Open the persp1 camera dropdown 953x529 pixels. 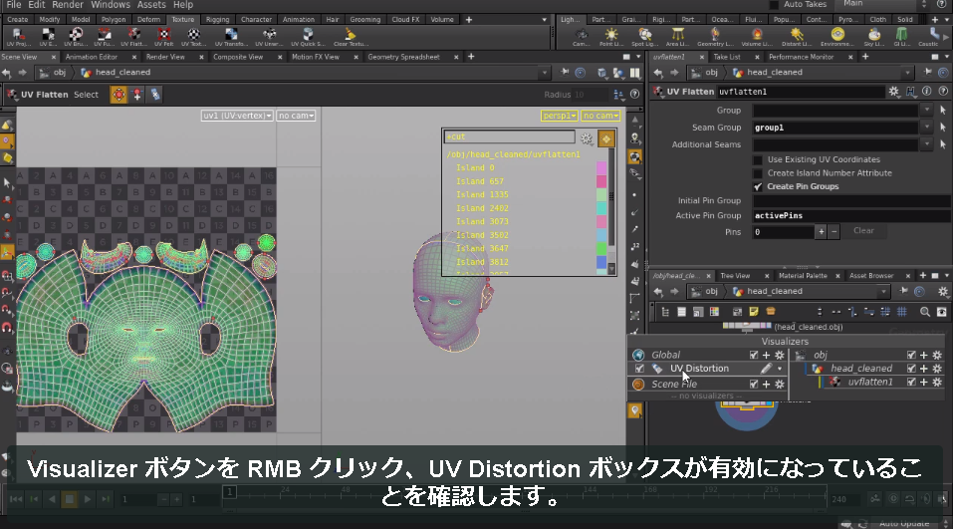click(x=560, y=116)
